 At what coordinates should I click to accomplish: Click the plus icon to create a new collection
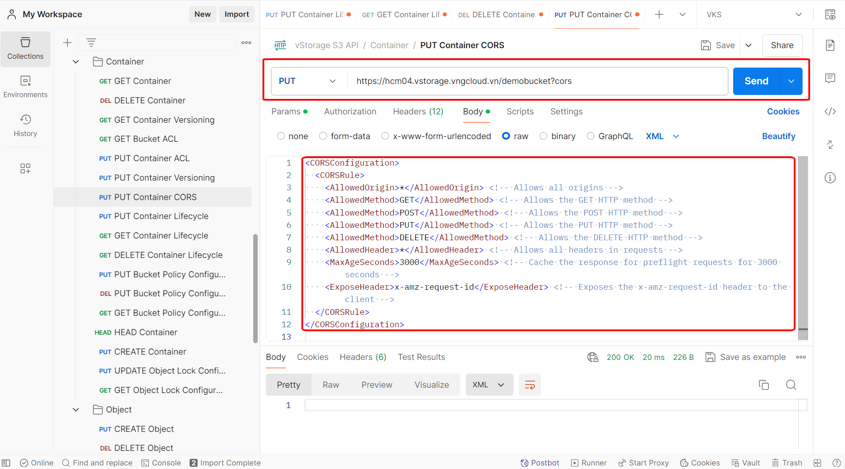point(67,43)
